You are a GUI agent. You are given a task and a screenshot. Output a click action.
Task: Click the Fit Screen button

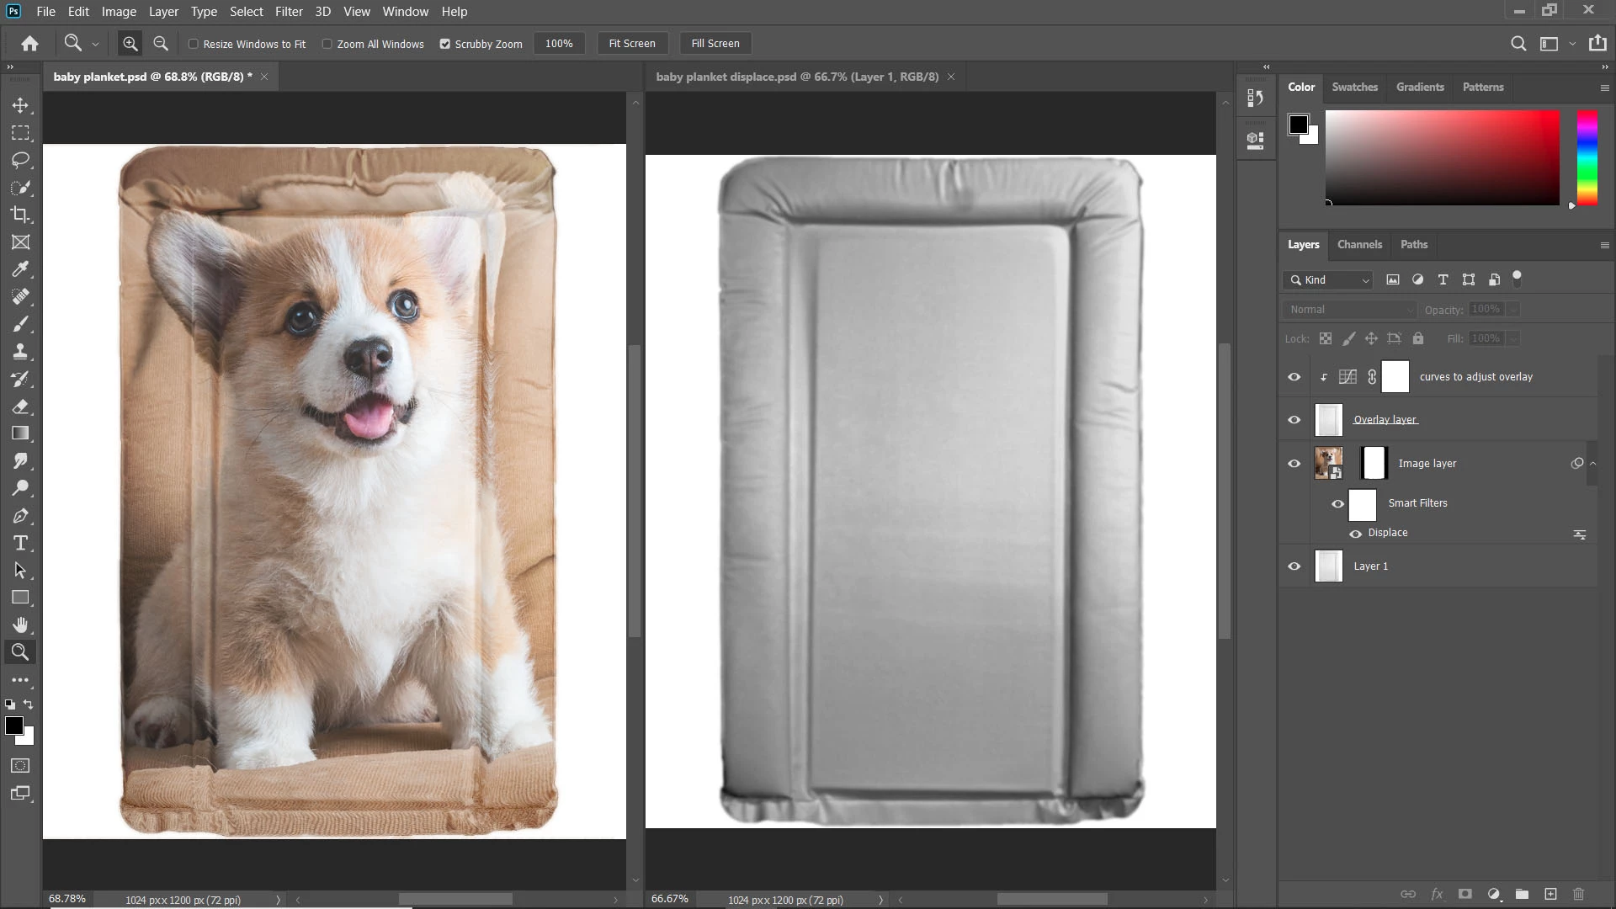click(631, 44)
